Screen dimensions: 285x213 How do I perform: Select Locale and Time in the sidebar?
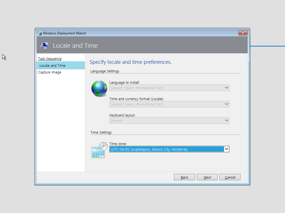(x=52, y=66)
